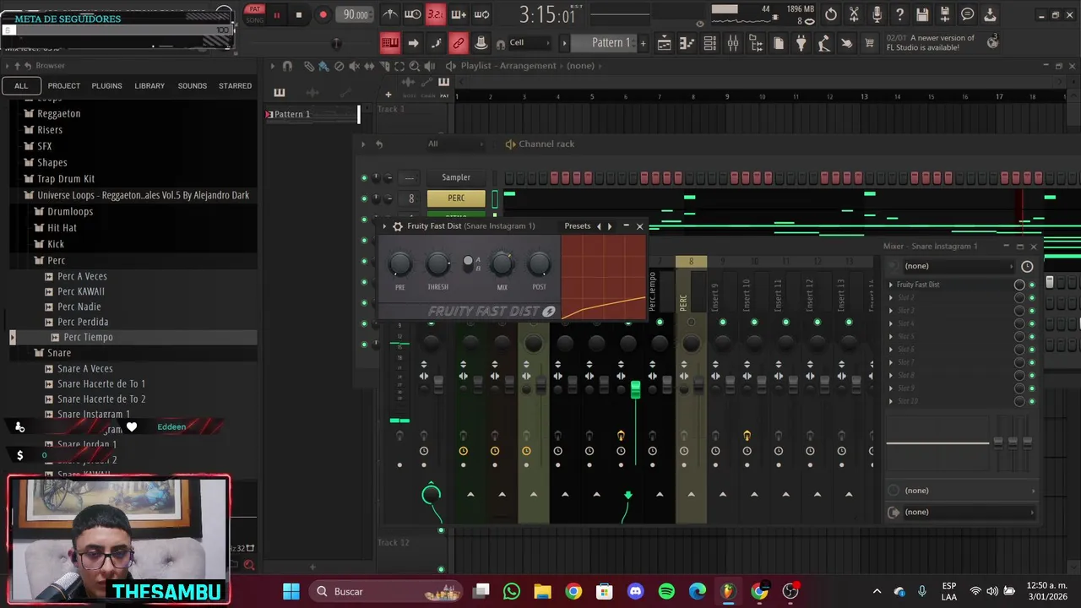Click the MIX knob in Fruity Fast Dist
Viewport: 1081px width, 608px height.
click(502, 264)
